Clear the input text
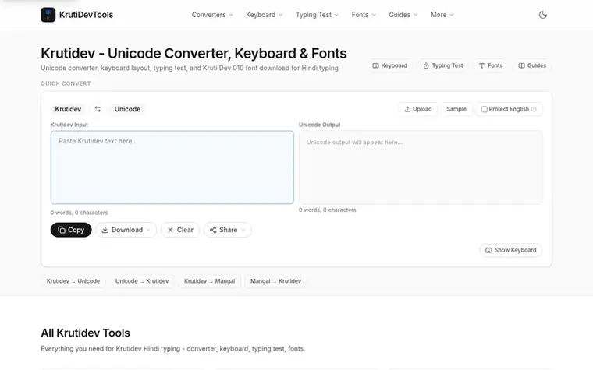The width and height of the screenshot is (593, 370). 180,230
